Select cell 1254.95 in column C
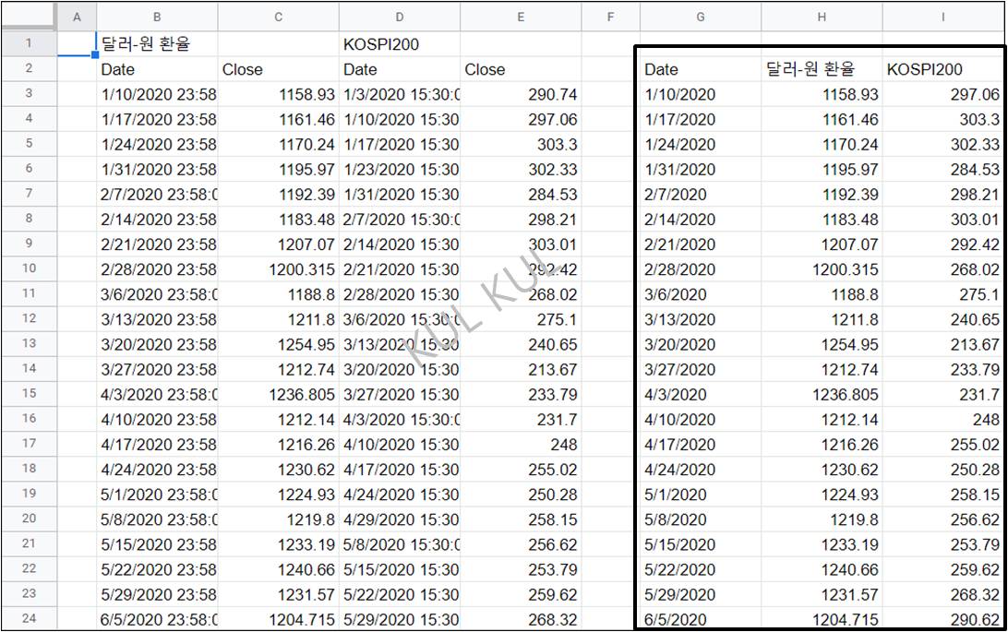This screenshot has width=1008, height=632. pos(278,345)
